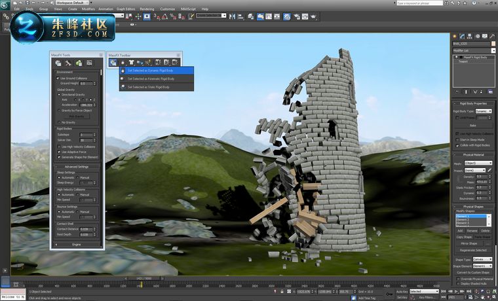
Task: Open the 3ds Max application menu logo
Action: (x=5, y=5)
